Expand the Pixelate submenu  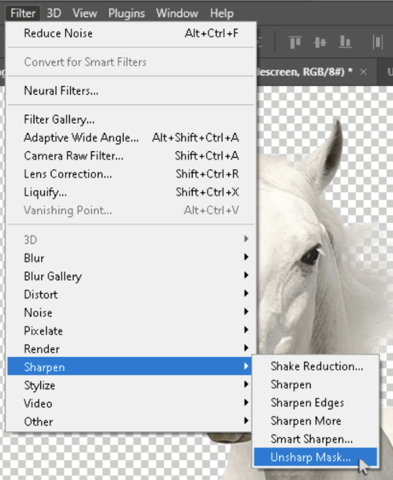point(131,331)
